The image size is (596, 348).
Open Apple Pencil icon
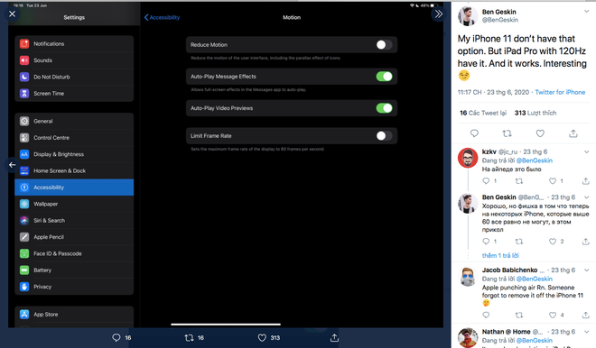(24, 237)
